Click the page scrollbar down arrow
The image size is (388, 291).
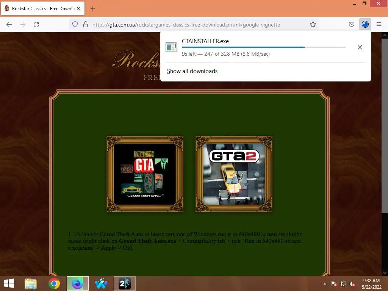pyautogui.click(x=385, y=273)
